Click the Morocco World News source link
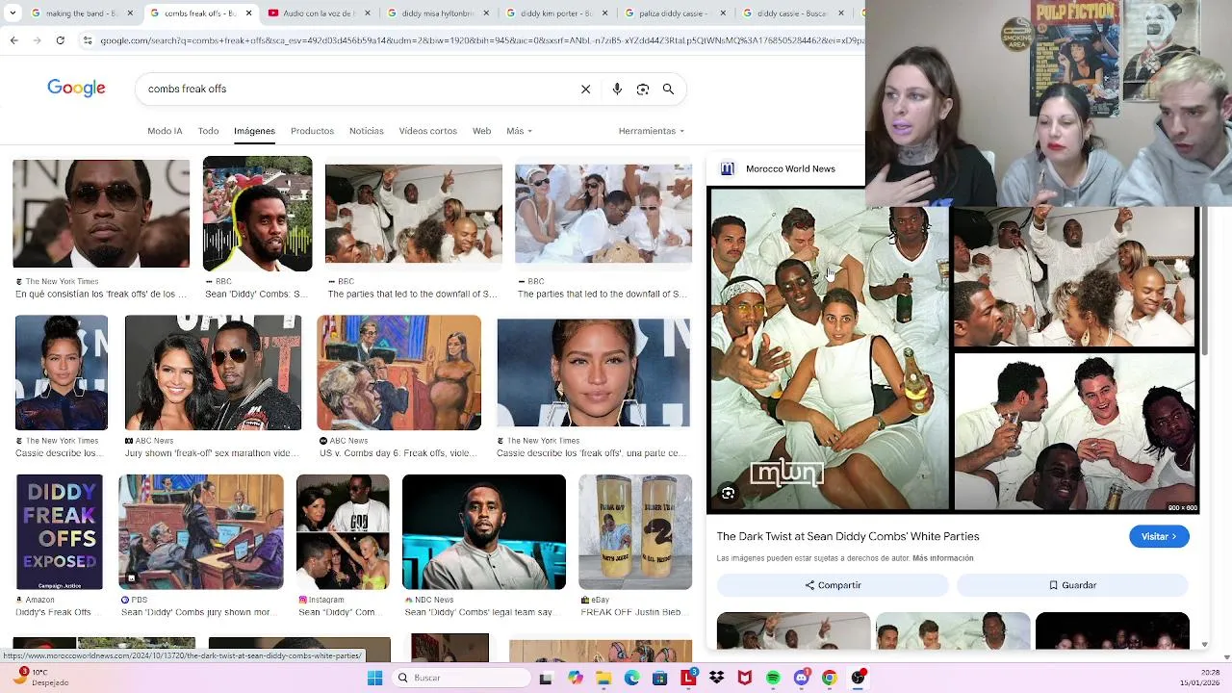The height and width of the screenshot is (693, 1232). (x=790, y=168)
